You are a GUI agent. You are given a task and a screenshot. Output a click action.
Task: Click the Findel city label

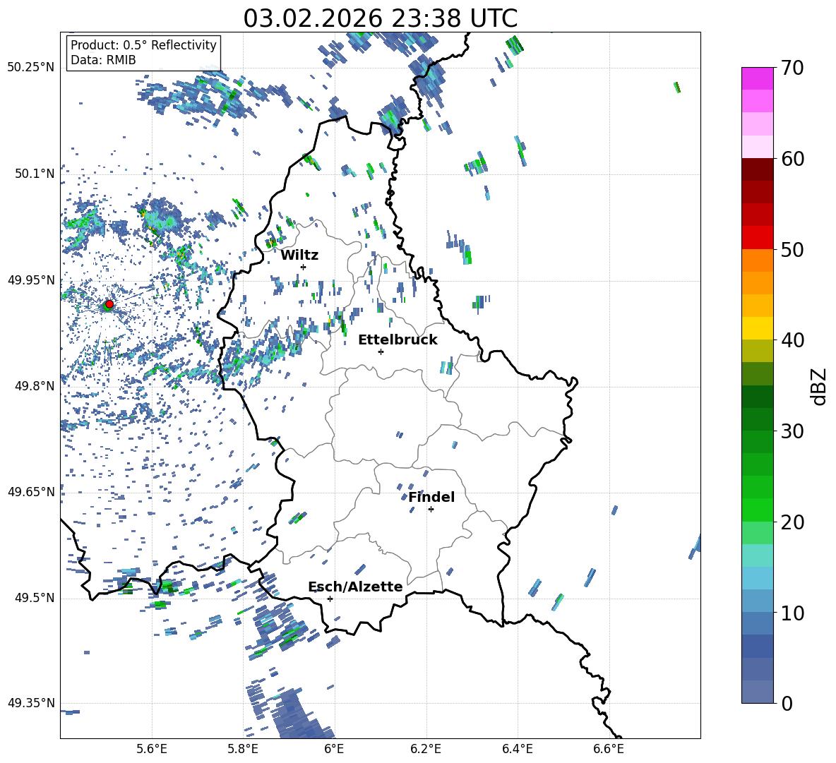pos(431,497)
